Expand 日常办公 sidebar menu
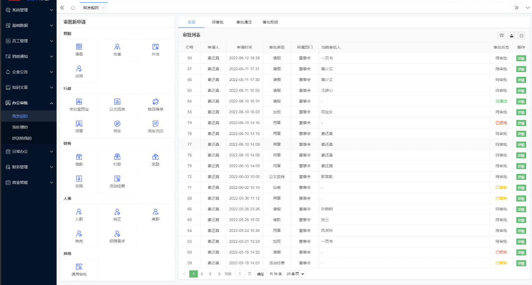 pyautogui.click(x=28, y=152)
